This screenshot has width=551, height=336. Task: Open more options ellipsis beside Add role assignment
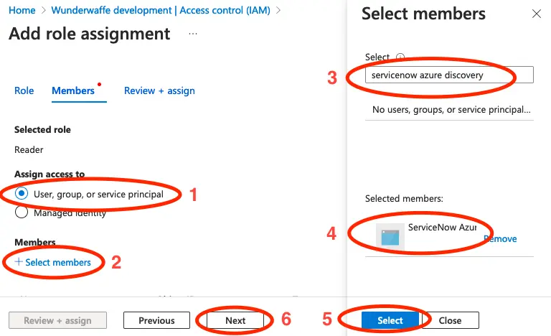point(193,34)
